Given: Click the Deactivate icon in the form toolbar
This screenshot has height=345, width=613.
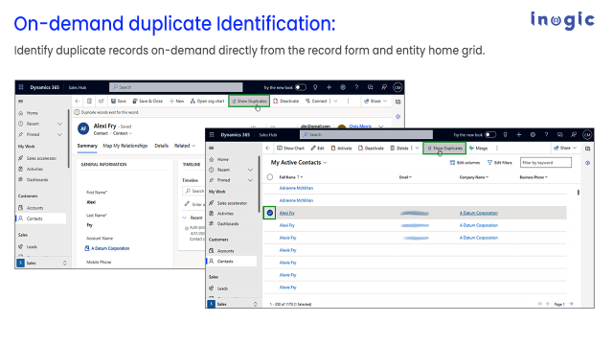Looking at the screenshot, I should tap(276, 101).
